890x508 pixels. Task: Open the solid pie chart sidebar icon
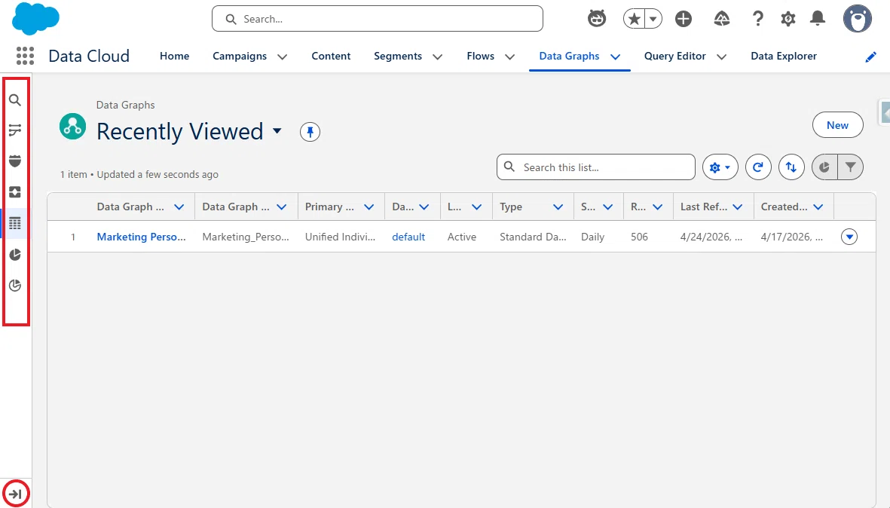pos(15,255)
